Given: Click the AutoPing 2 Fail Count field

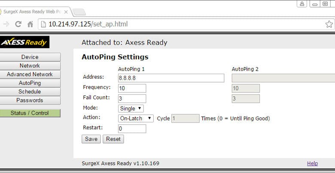Looking at the screenshot, I should 246,98.
